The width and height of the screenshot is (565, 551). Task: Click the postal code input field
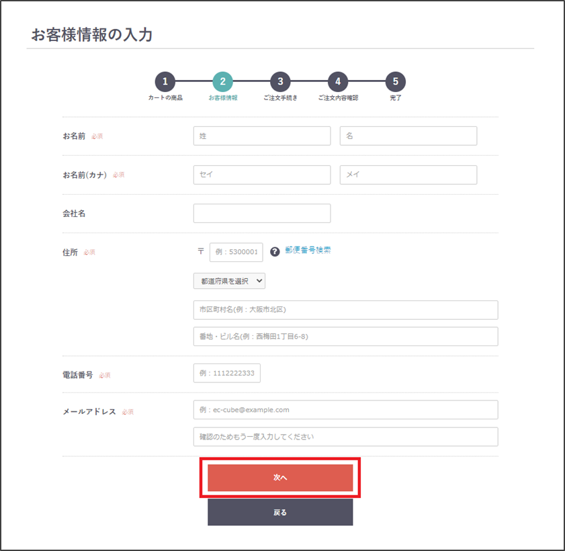[236, 253]
